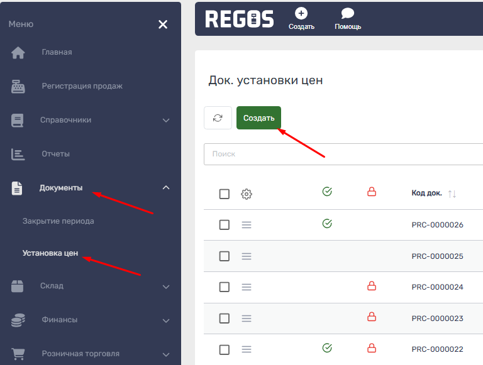Click red lock icon in table header
Image resolution: width=483 pixels, height=365 pixels.
tap(371, 192)
